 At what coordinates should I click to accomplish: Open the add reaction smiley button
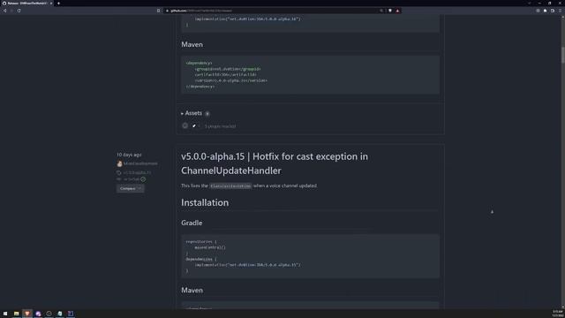click(x=185, y=125)
